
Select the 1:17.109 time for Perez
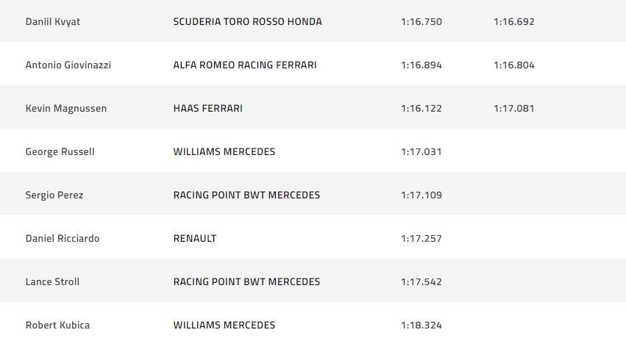(x=422, y=195)
